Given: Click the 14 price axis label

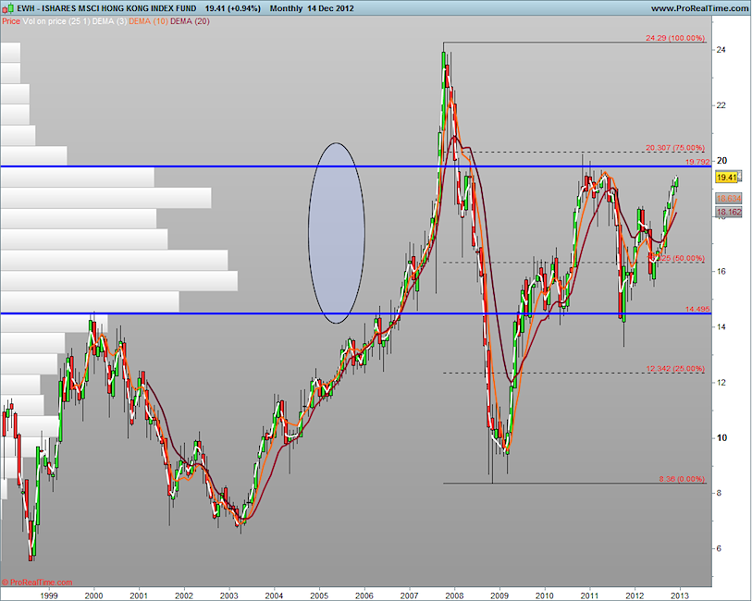Looking at the screenshot, I should (x=721, y=327).
